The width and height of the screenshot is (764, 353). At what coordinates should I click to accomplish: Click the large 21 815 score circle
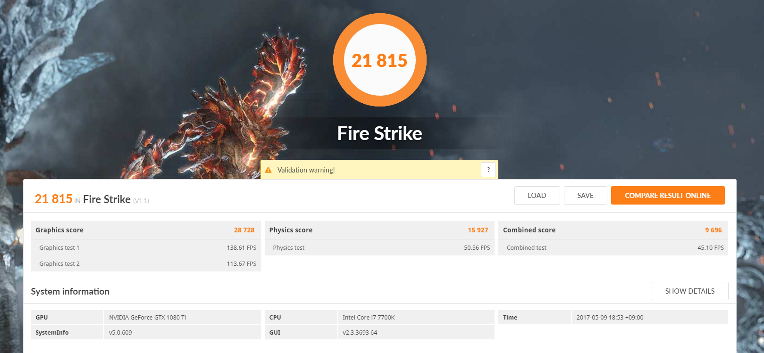380,60
